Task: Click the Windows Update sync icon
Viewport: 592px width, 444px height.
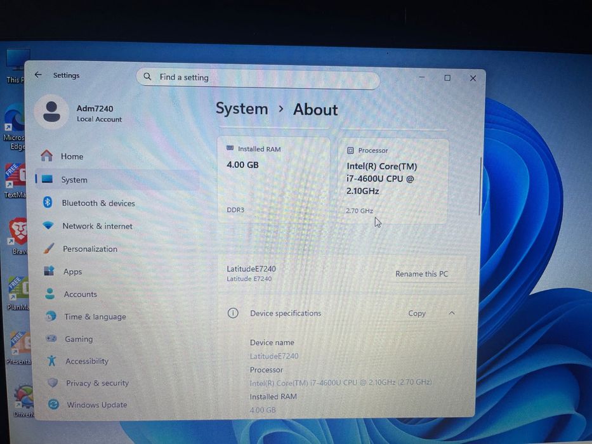Action: point(53,405)
